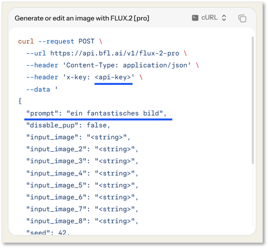Click the '--url' flag
Viewport: 268px width, 248px height.
point(36,53)
